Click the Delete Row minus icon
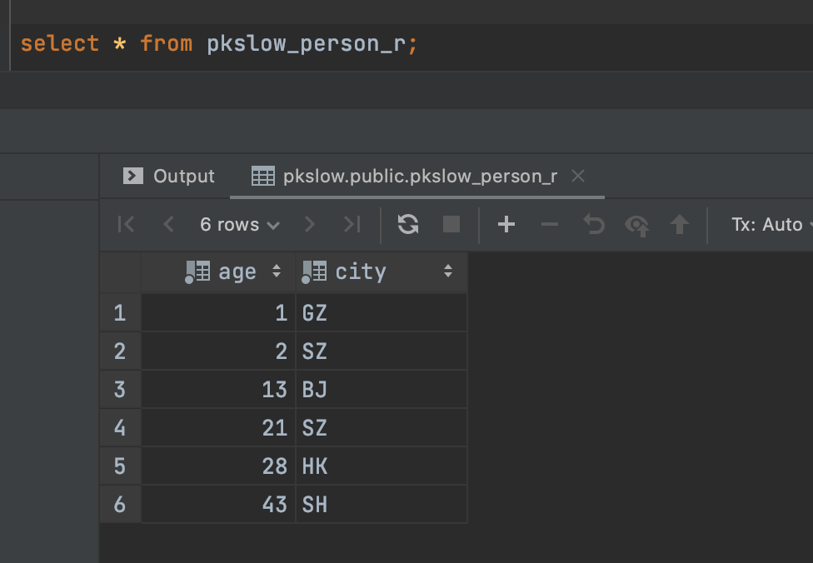Image resolution: width=813 pixels, height=563 pixels. (550, 224)
